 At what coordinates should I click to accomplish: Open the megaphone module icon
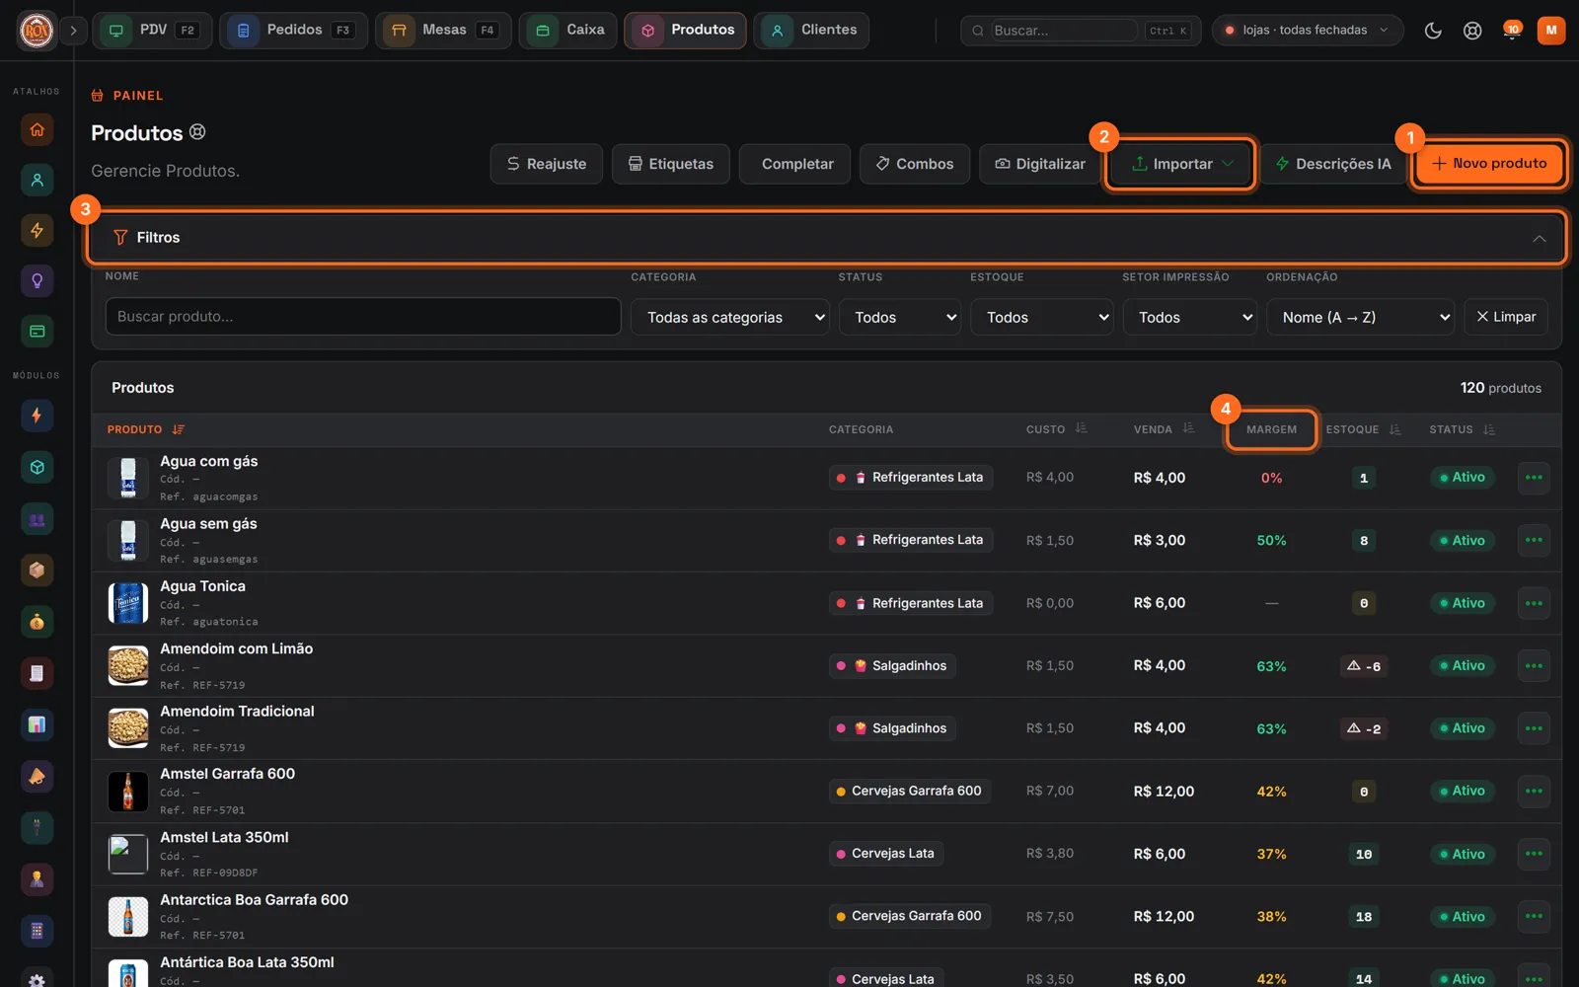tap(37, 777)
